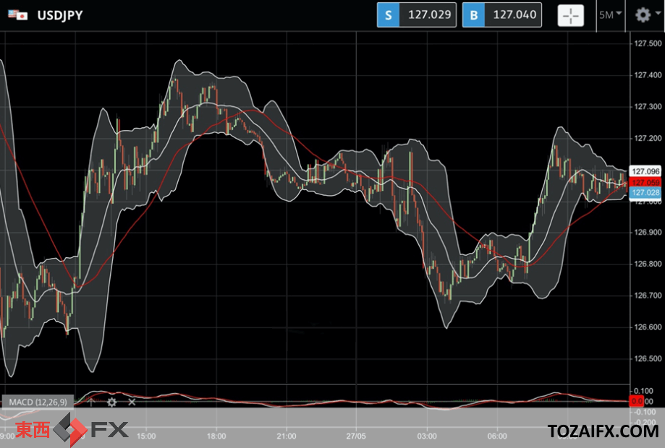This screenshot has height=448, width=665.
Task: Click the Buy button at 127.040
Action: click(501, 15)
